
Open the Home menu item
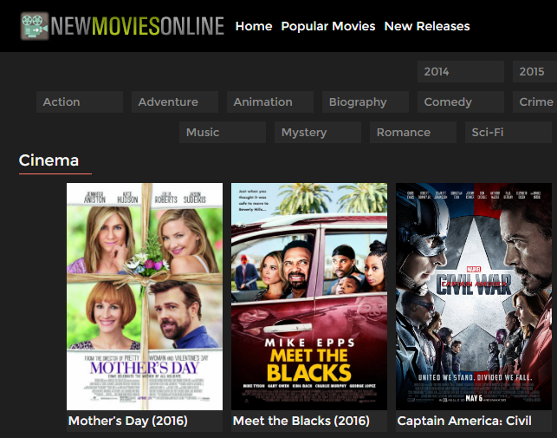[x=254, y=26]
